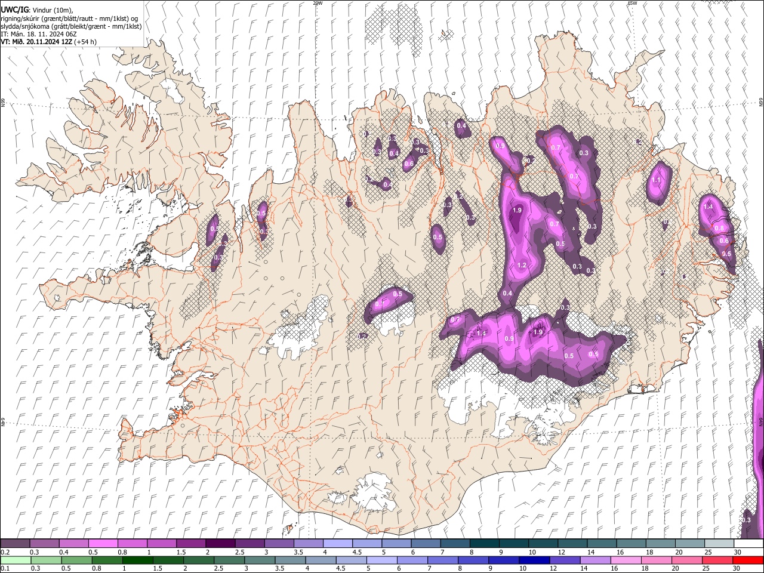Click the valid time 'VT: Mið. 20.11.2024 12Z (+54 h)'
Image resolution: width=764 pixels, height=573 pixels.
click(49, 42)
